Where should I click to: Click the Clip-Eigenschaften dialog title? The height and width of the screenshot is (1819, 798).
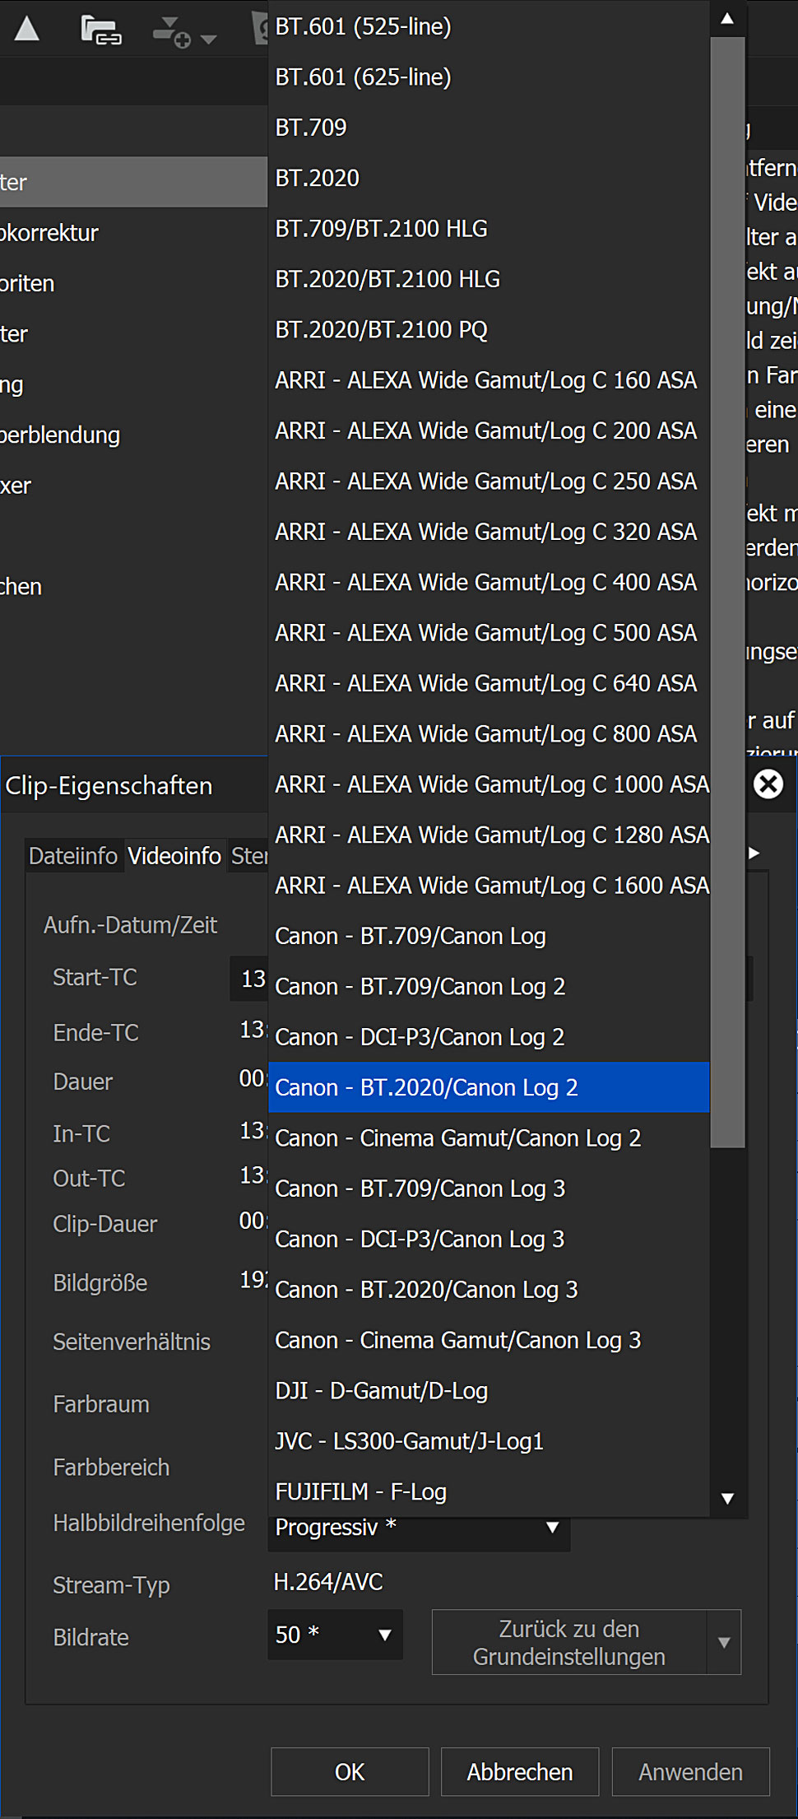tap(109, 786)
